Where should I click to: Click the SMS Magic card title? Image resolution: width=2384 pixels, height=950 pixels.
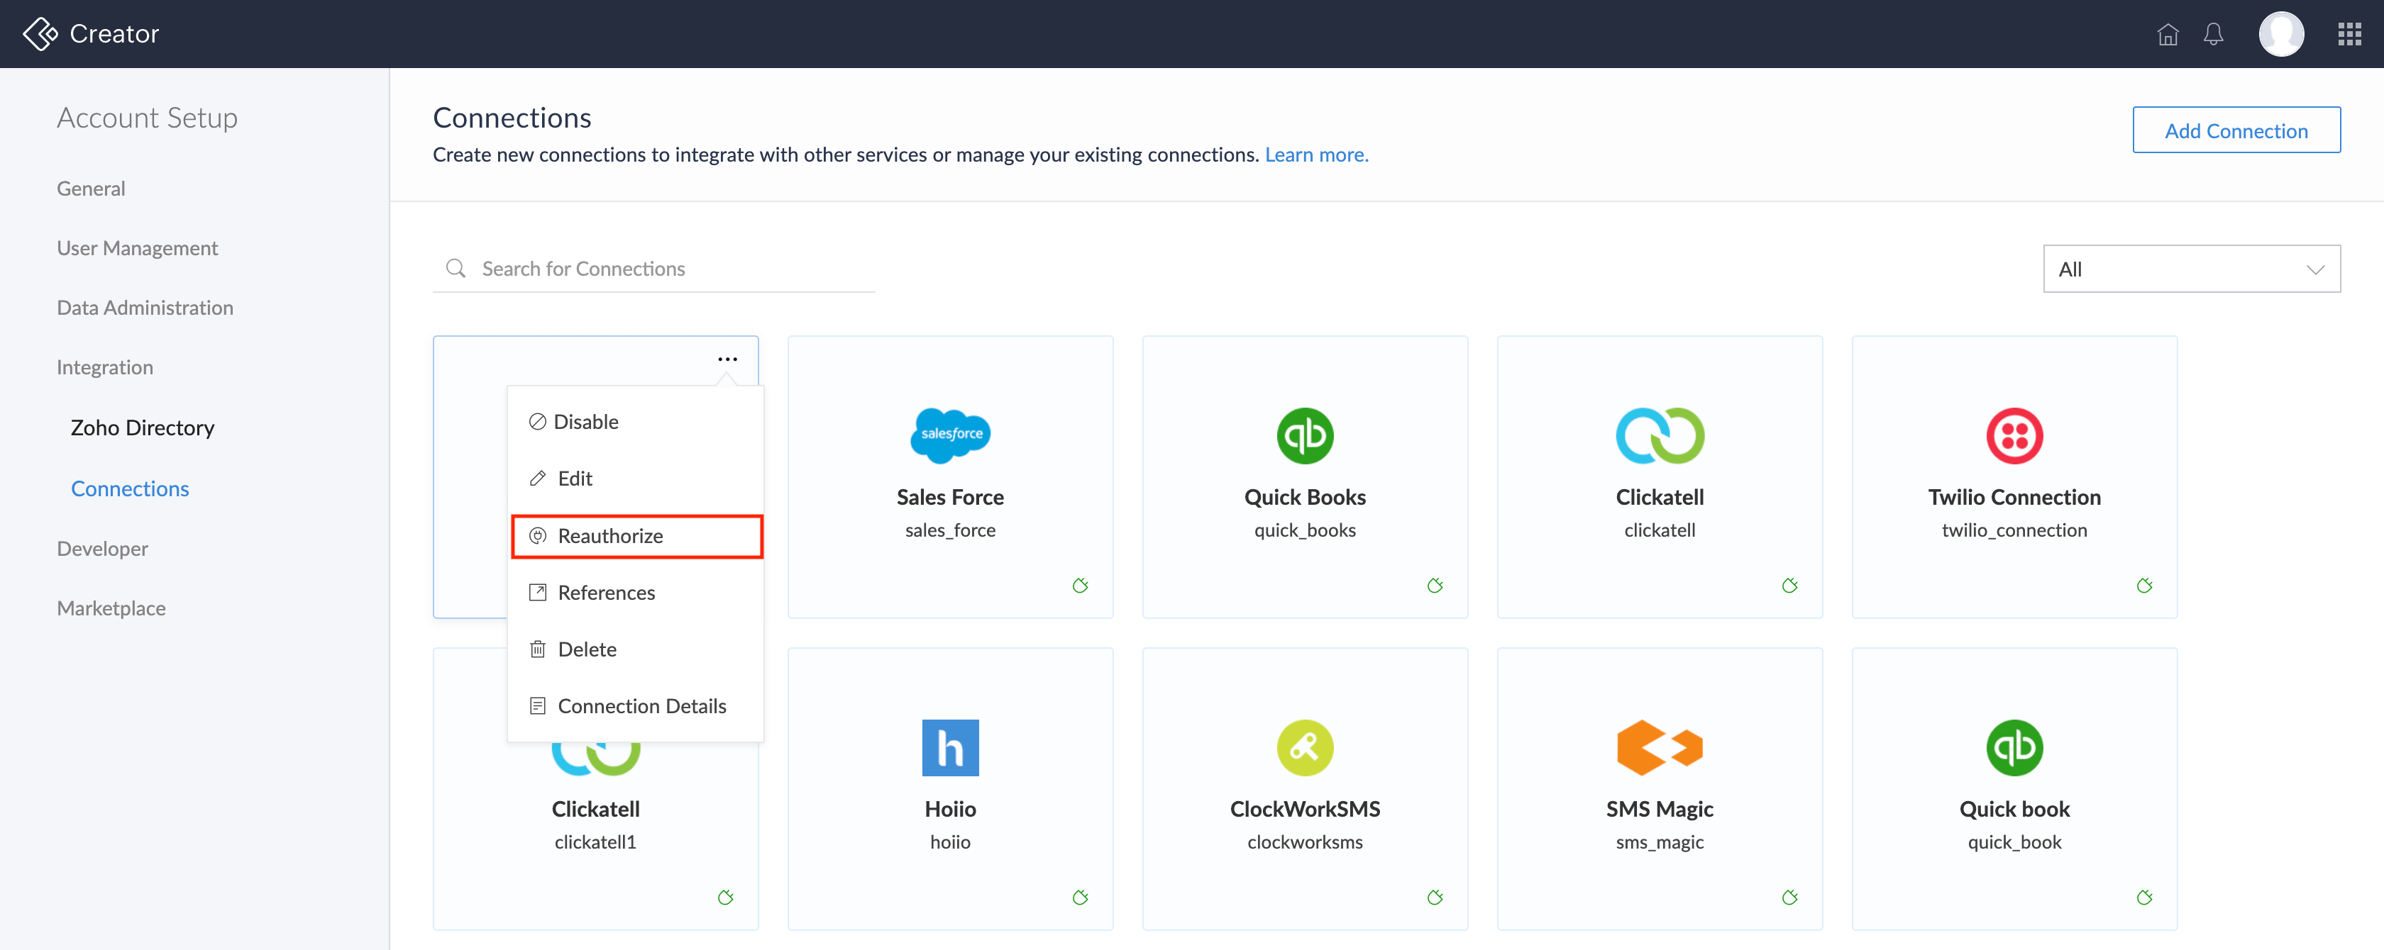point(1660,810)
